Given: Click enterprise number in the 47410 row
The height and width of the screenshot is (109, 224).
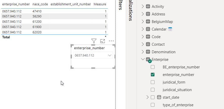Looking at the screenshot, I should pyautogui.click(x=12, y=11).
